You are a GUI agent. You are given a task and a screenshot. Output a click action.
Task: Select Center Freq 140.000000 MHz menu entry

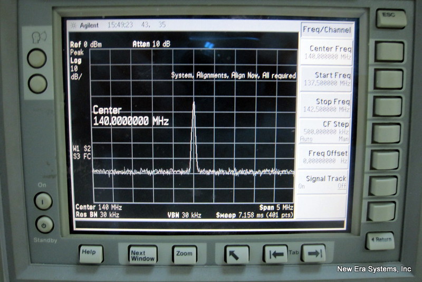coord(327,52)
